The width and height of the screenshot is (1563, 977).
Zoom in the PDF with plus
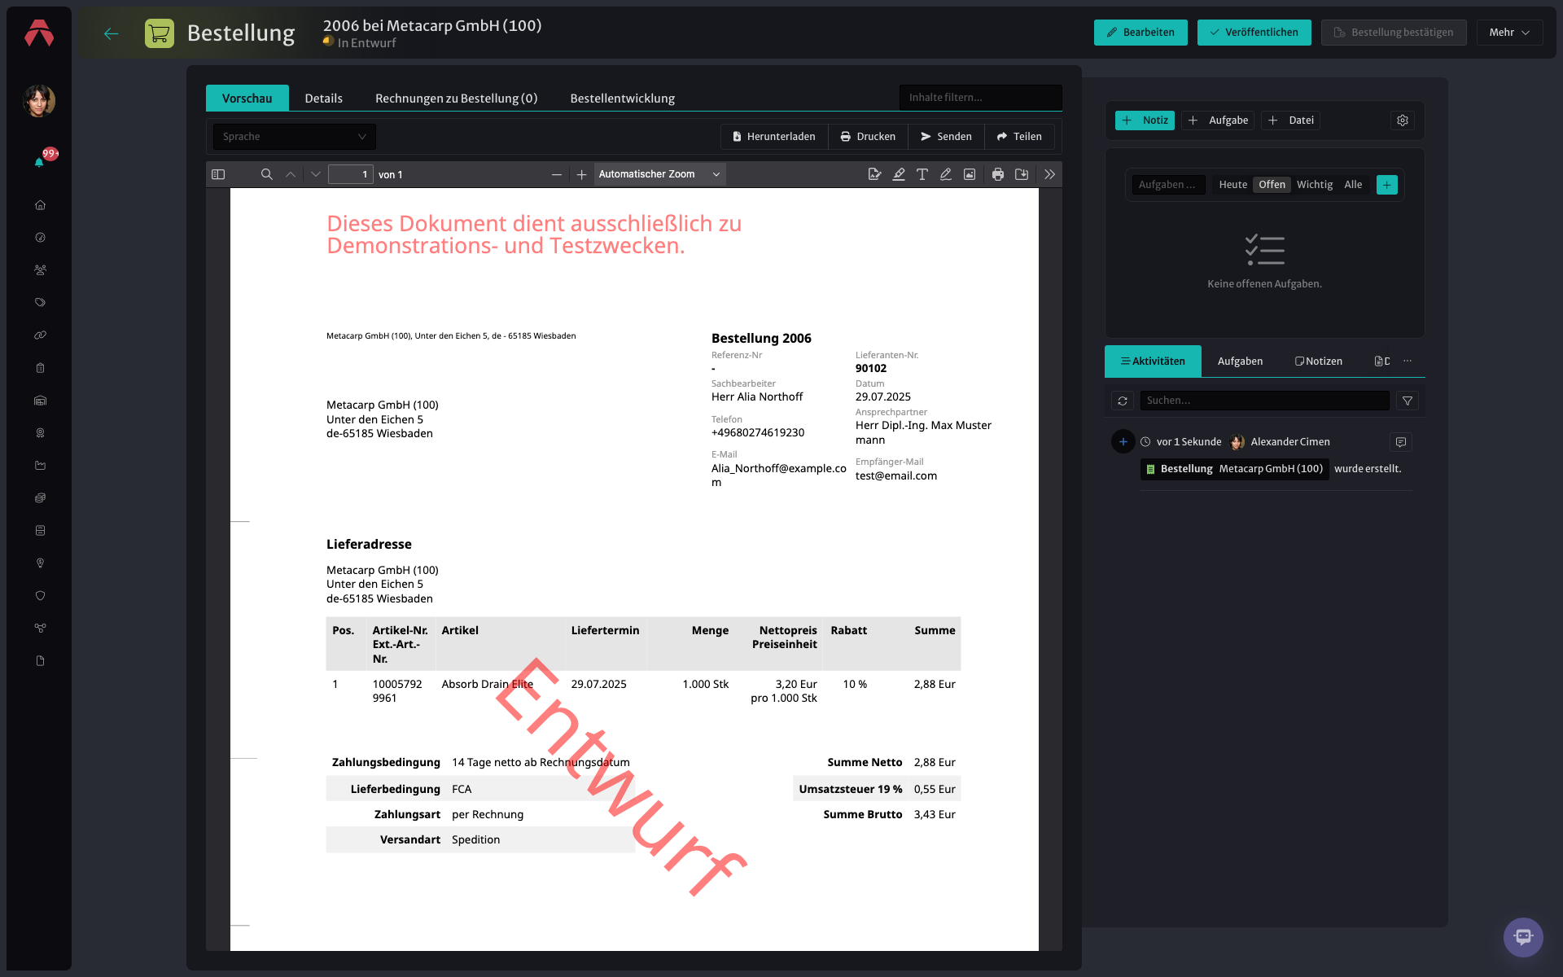[581, 174]
